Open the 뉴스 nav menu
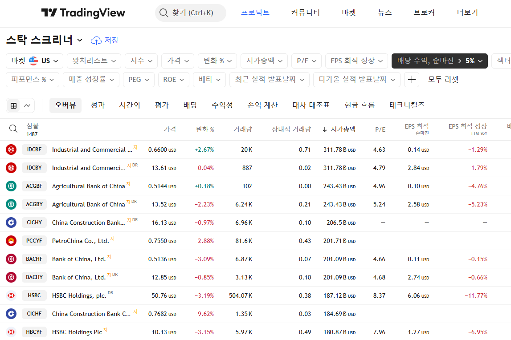Screen dimensions: 511x340 [384, 13]
